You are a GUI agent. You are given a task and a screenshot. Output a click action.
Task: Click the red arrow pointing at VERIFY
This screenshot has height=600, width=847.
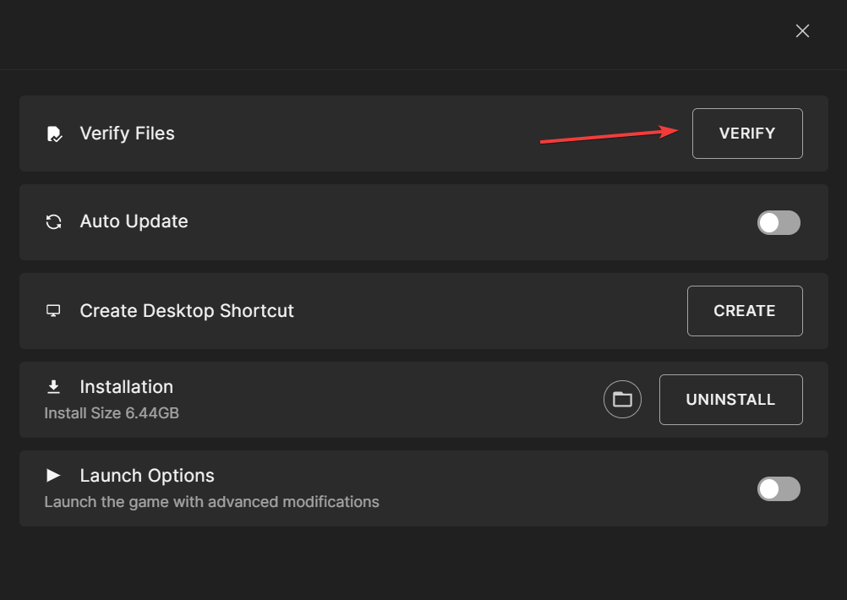(609, 137)
